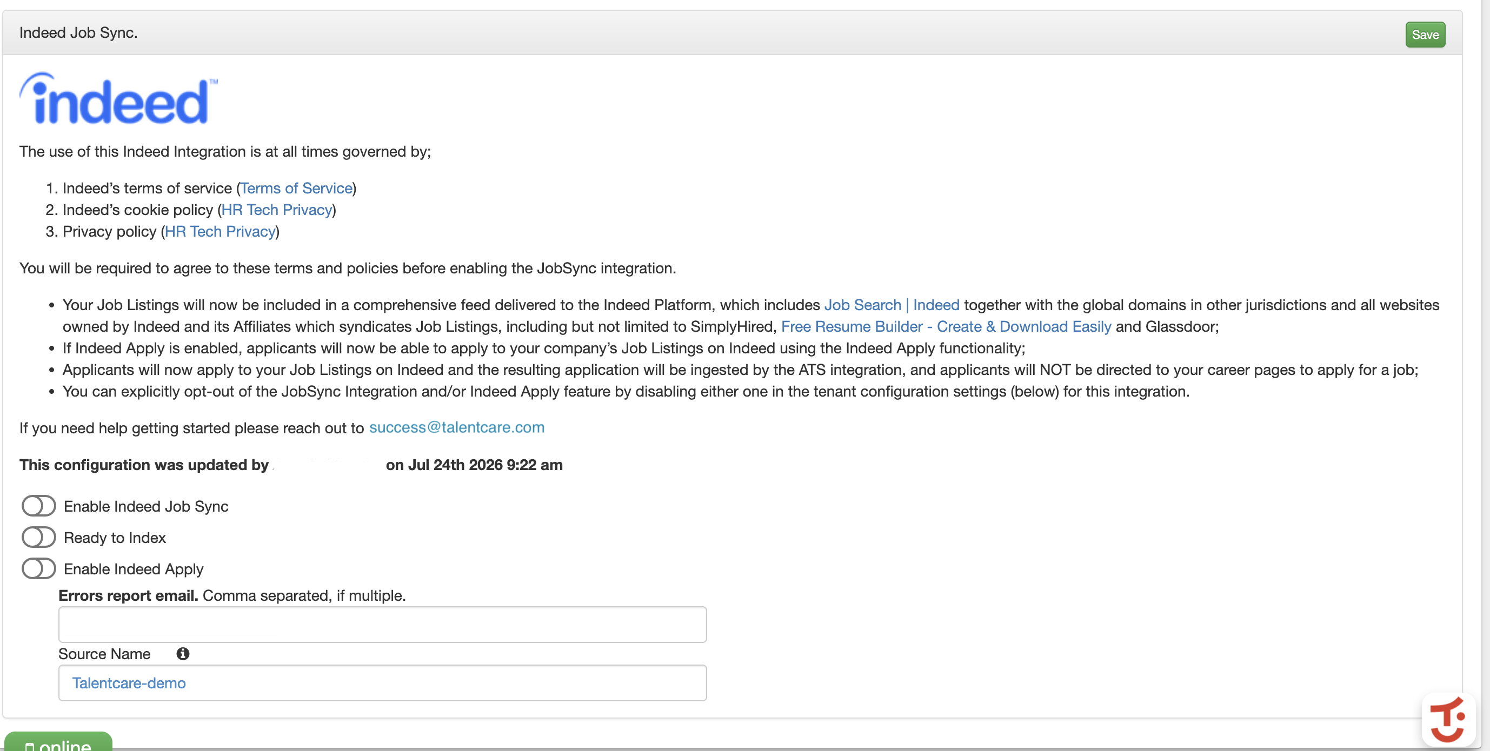
Task: Click the Enable Indeed Apply label text
Action: 134,569
